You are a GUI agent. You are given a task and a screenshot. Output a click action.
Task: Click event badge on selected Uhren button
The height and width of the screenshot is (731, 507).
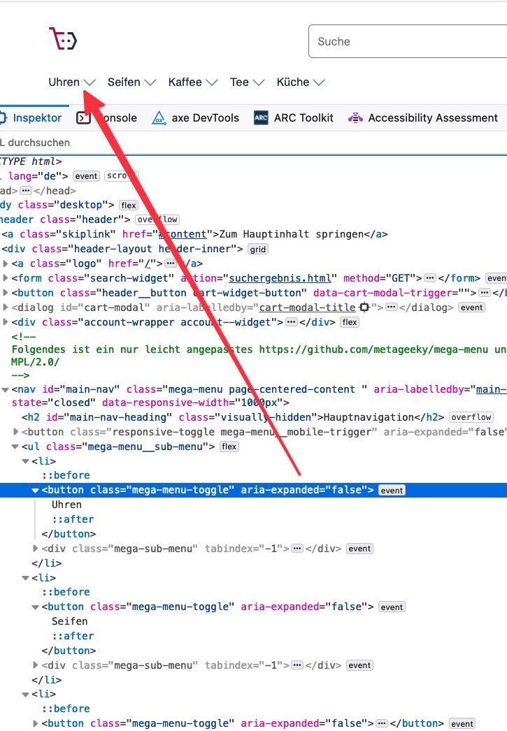pyautogui.click(x=392, y=491)
